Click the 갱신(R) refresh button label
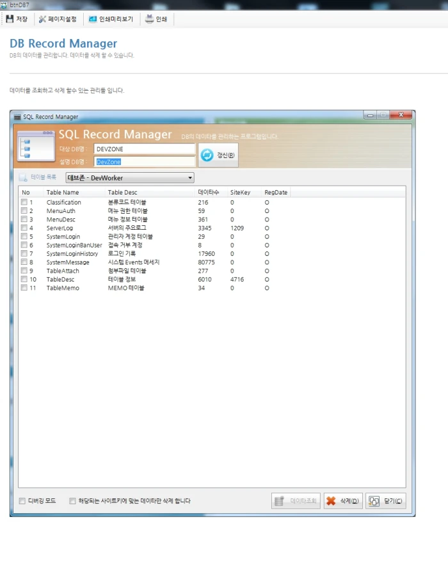 pos(226,155)
